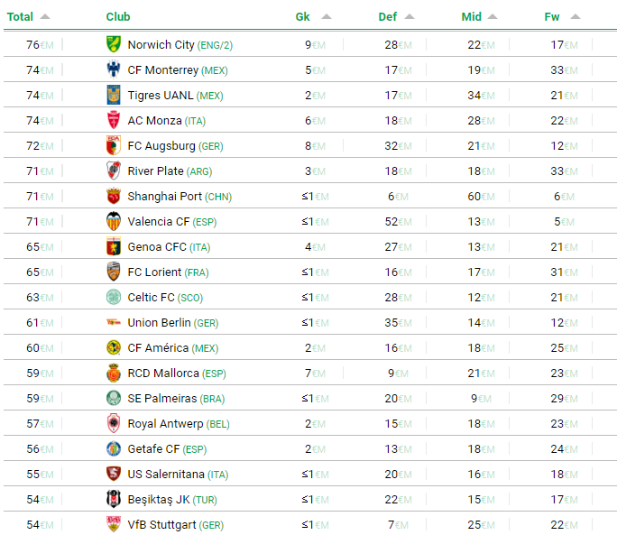Image resolution: width=617 pixels, height=535 pixels.
Task: Select the Total column header label
Action: [x=20, y=16]
